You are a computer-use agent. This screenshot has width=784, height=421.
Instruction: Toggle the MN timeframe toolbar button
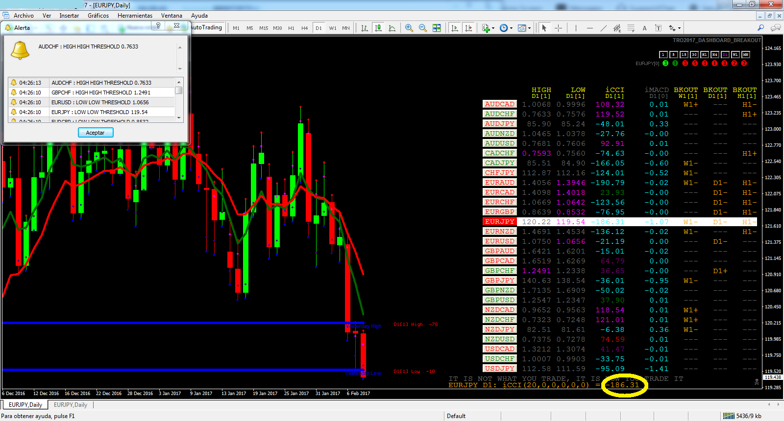coord(346,28)
